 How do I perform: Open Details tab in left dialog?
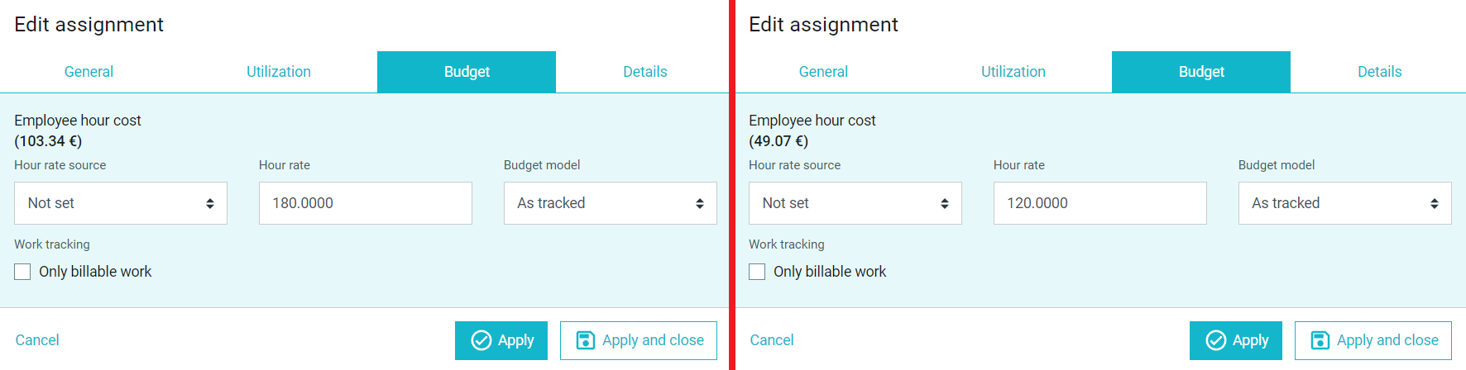coord(645,72)
